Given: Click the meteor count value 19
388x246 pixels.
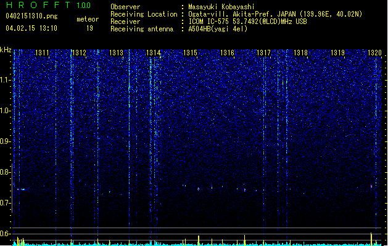Looking at the screenshot, I should click(x=89, y=28).
